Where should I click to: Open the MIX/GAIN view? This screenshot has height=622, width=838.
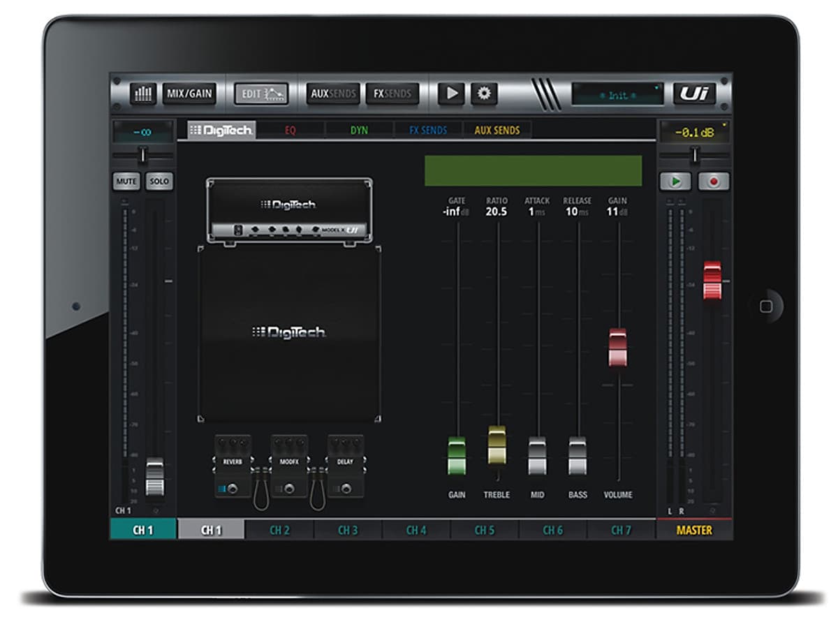[189, 94]
